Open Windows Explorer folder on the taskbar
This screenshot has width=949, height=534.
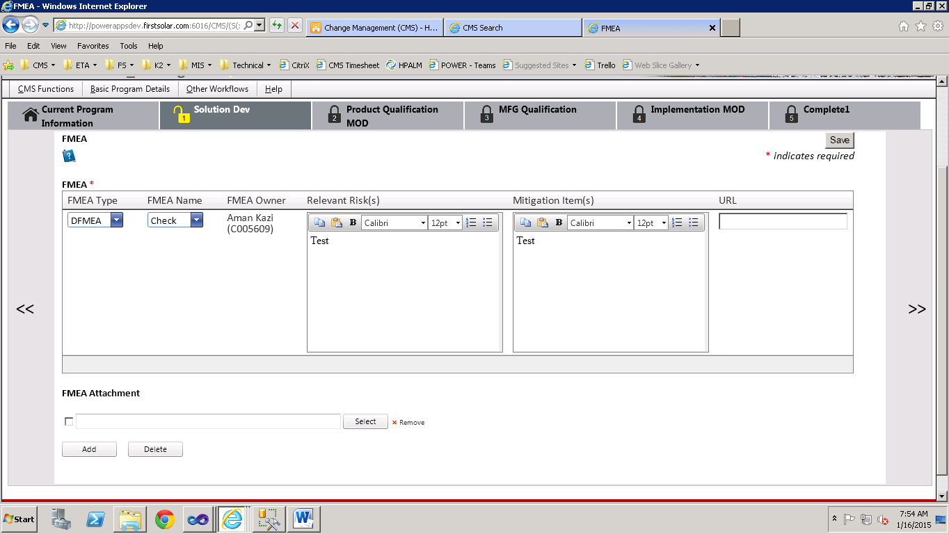130,519
